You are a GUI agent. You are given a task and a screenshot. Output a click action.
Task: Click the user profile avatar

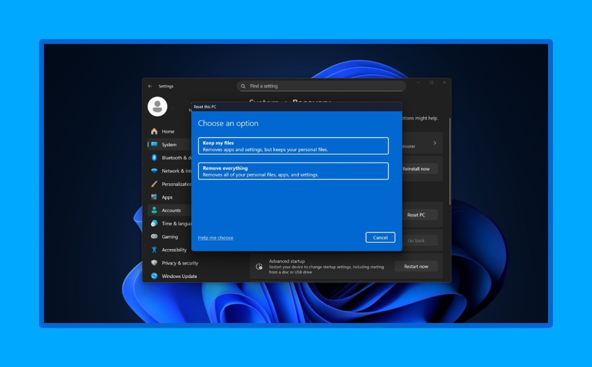pyautogui.click(x=157, y=107)
